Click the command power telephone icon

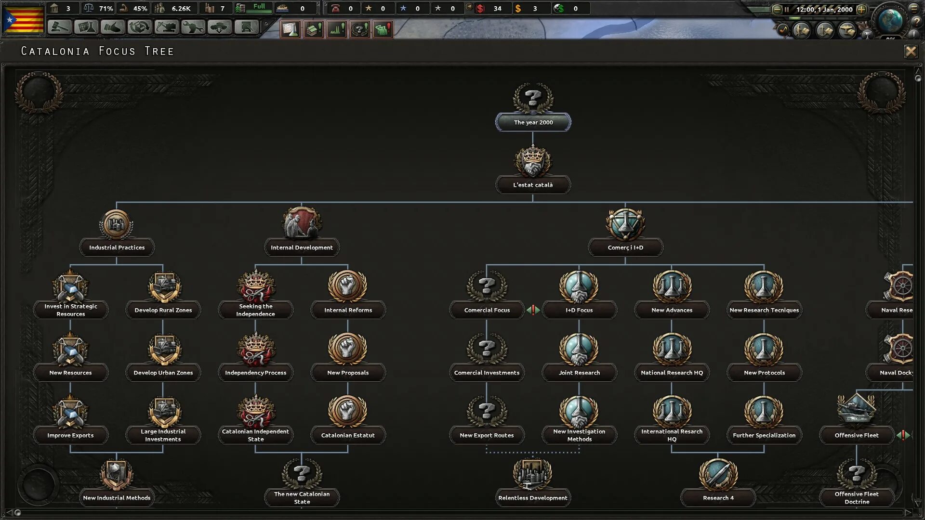point(336,8)
